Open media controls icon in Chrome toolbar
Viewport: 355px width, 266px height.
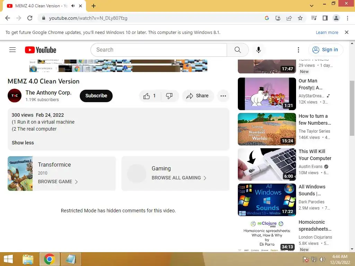[x=314, y=18]
